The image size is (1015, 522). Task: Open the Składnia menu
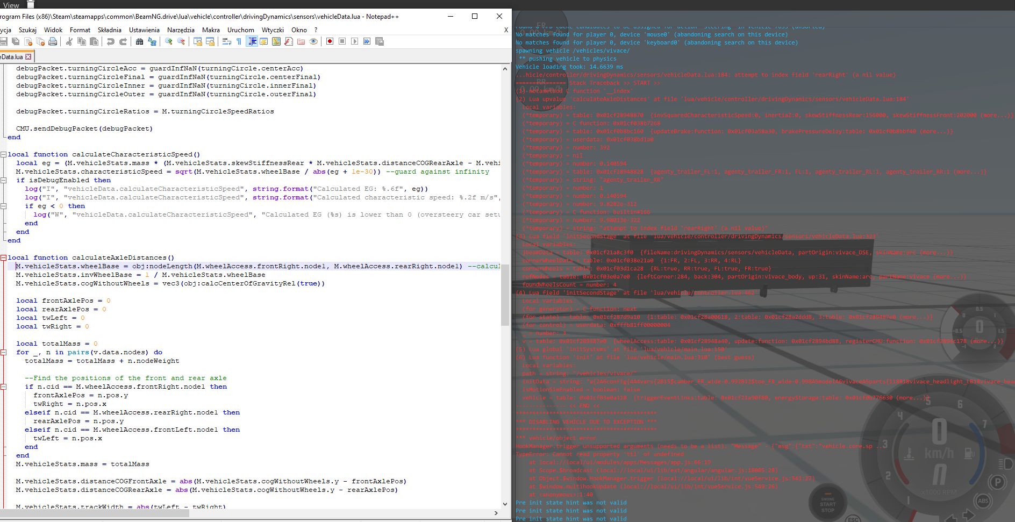point(110,30)
